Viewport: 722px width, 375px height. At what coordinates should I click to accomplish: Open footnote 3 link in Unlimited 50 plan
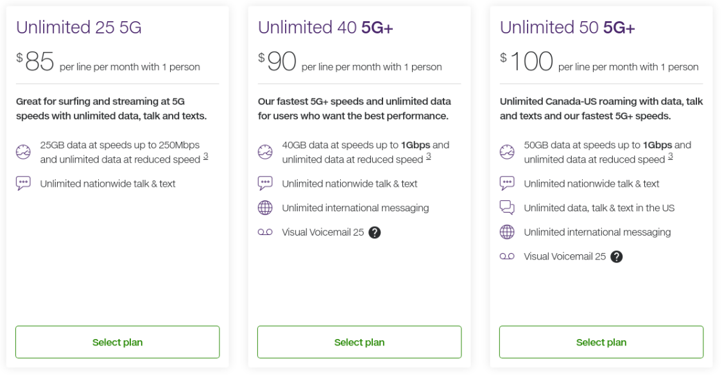[671, 157]
